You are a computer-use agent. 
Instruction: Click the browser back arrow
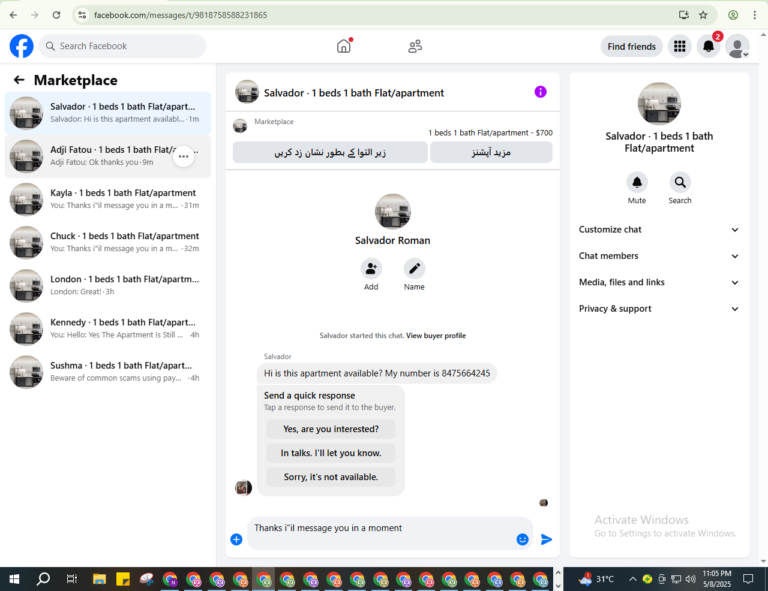(x=13, y=15)
